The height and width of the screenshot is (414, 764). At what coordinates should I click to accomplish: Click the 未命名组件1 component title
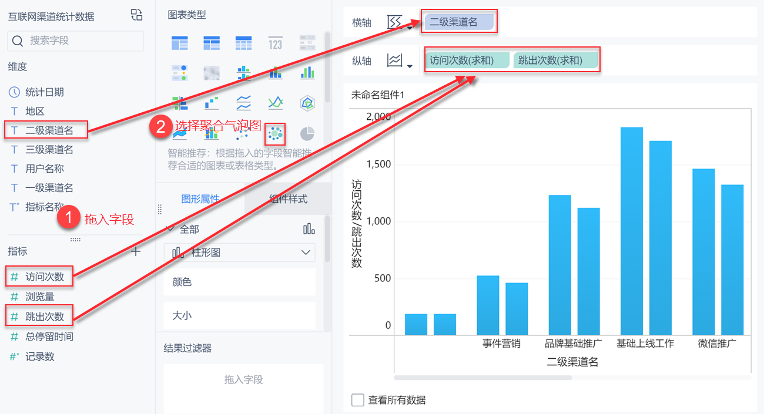[378, 95]
